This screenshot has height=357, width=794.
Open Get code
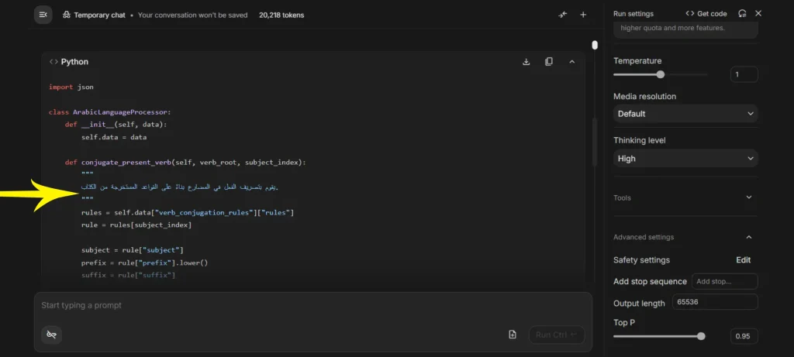tap(706, 14)
